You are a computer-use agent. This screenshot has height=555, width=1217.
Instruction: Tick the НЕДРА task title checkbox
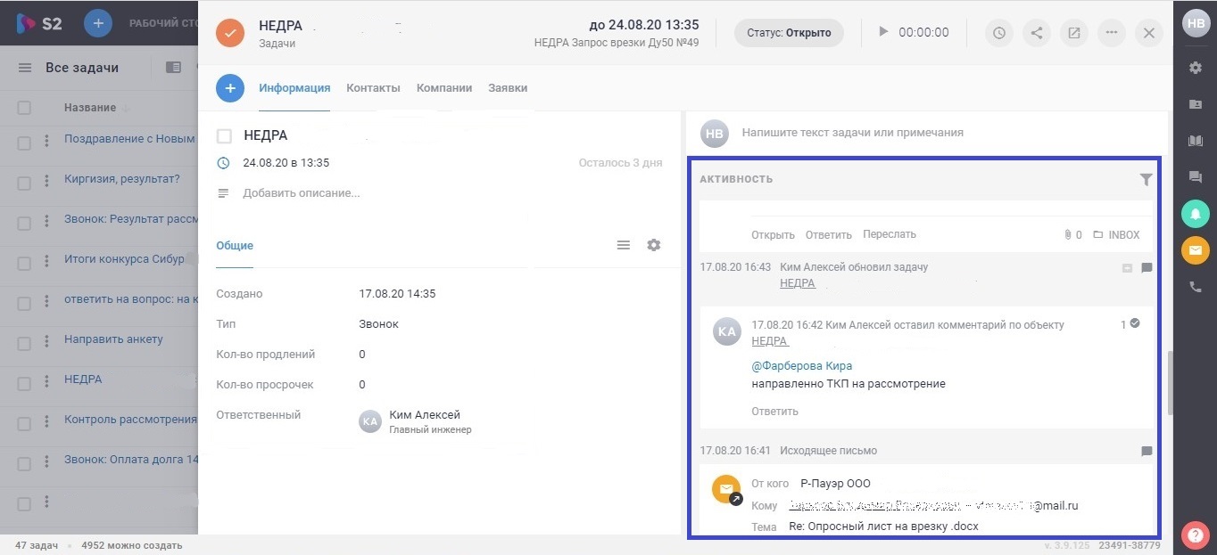pyautogui.click(x=225, y=135)
